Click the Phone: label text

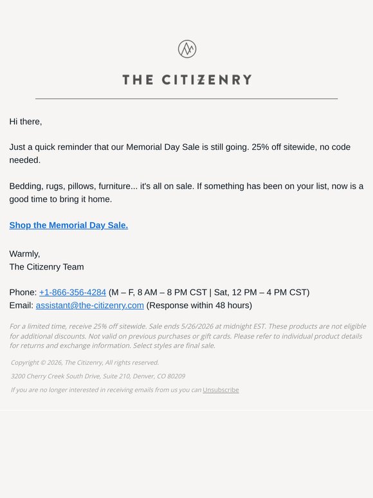(23, 292)
